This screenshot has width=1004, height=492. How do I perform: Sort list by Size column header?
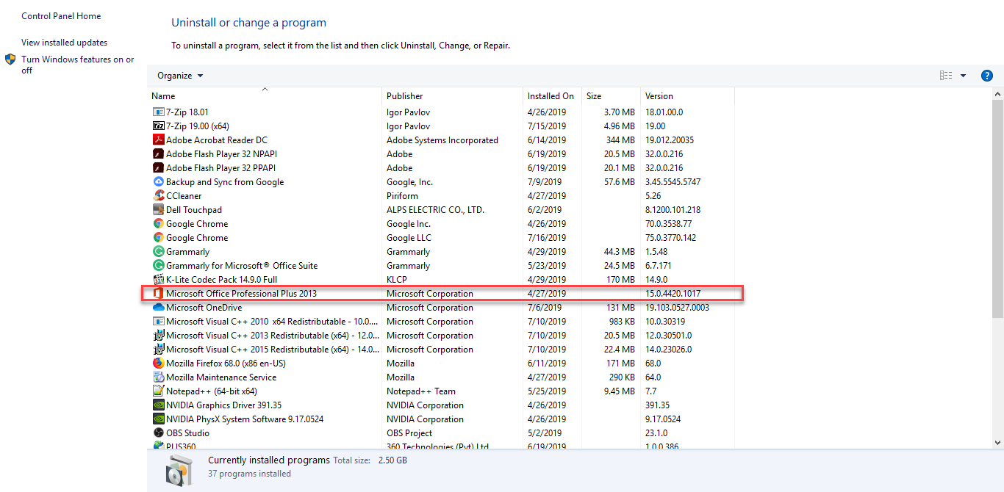tap(611, 96)
